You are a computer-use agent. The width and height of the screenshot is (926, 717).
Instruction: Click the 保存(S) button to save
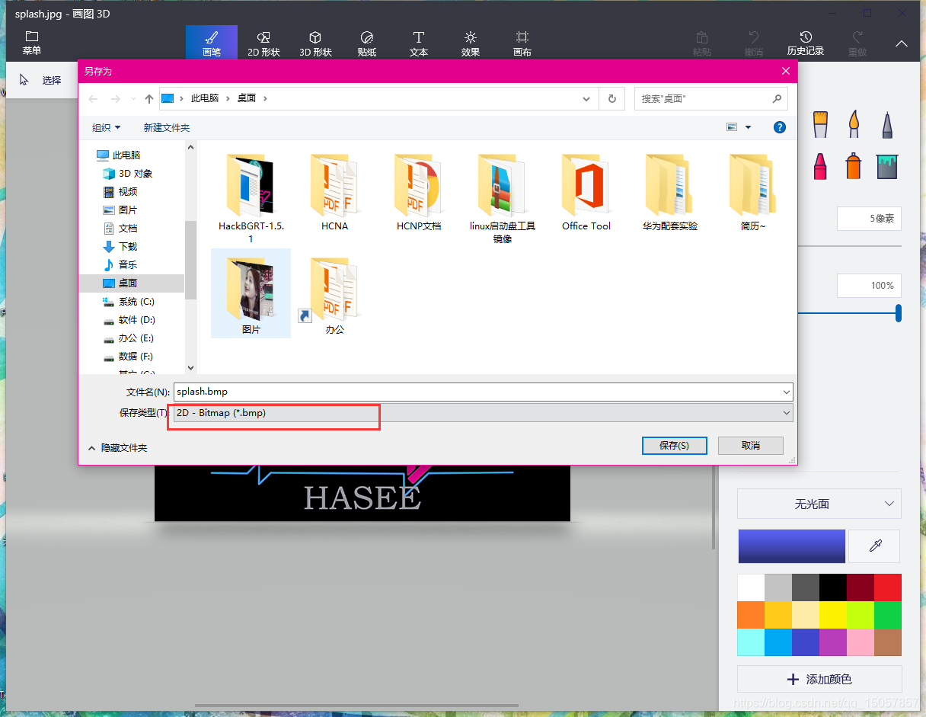pyautogui.click(x=674, y=445)
